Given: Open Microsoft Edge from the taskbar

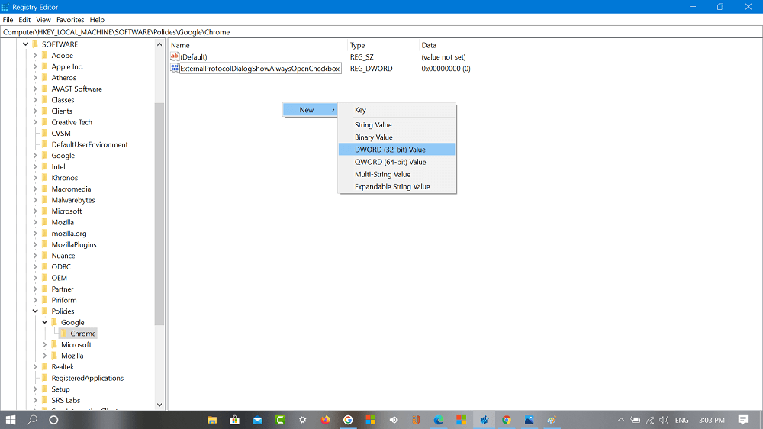Looking at the screenshot, I should pos(439,420).
